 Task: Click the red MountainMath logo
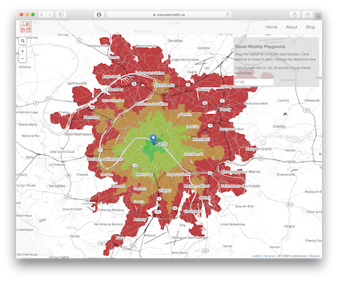pos(26,27)
